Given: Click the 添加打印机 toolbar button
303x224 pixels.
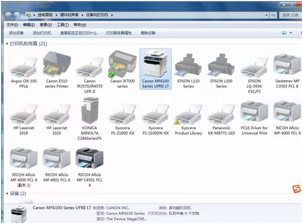Looking at the screenshot, I should tap(42, 33).
